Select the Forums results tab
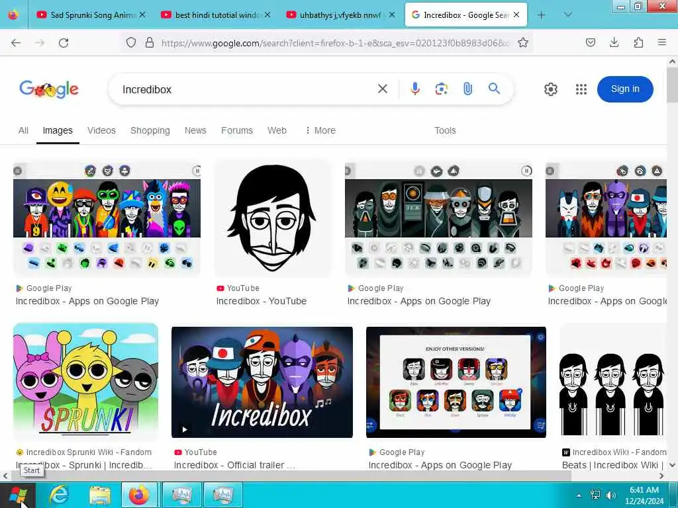678x508 pixels. click(x=237, y=130)
